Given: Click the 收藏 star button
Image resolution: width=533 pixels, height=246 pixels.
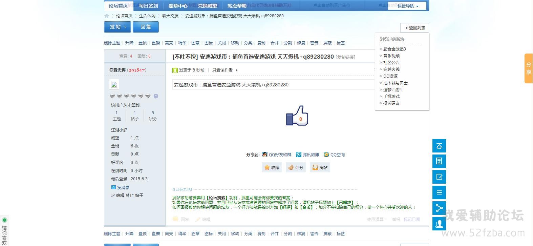Looking at the screenshot, I should click(272, 167).
